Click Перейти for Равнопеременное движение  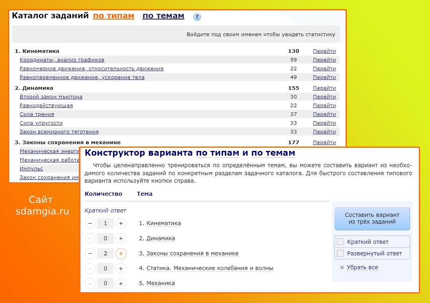coord(324,77)
